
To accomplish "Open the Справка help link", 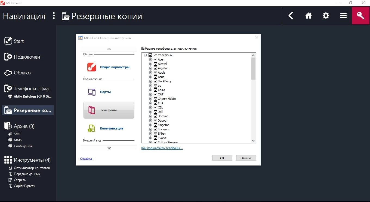I will pos(86,159).
